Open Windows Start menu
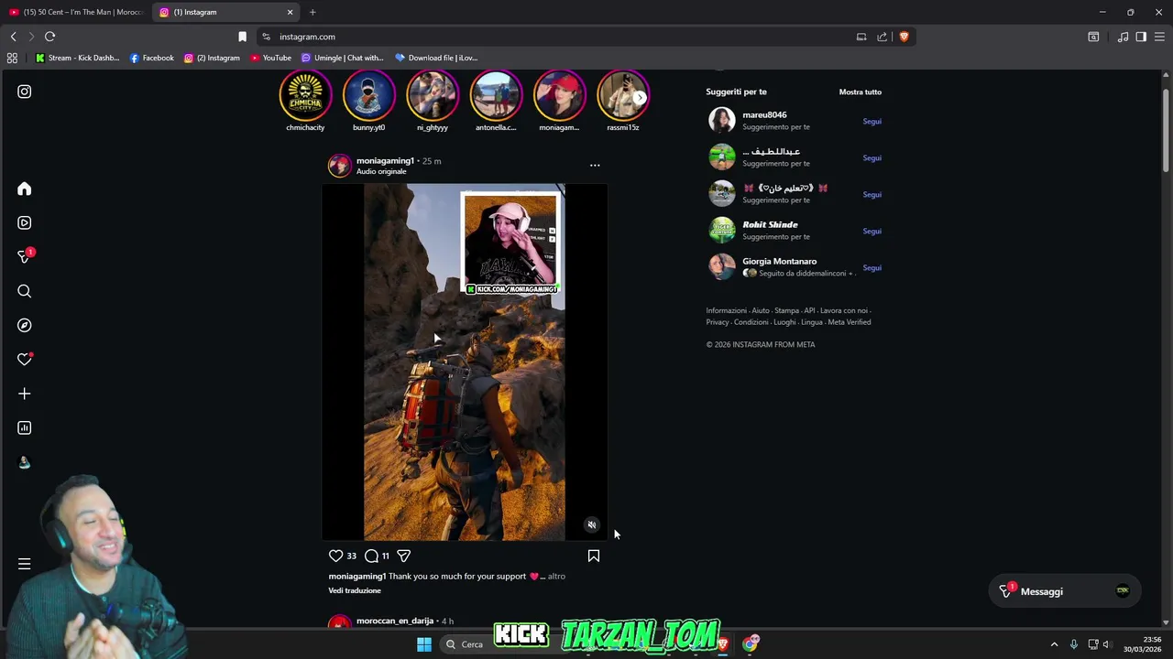 [x=424, y=644]
